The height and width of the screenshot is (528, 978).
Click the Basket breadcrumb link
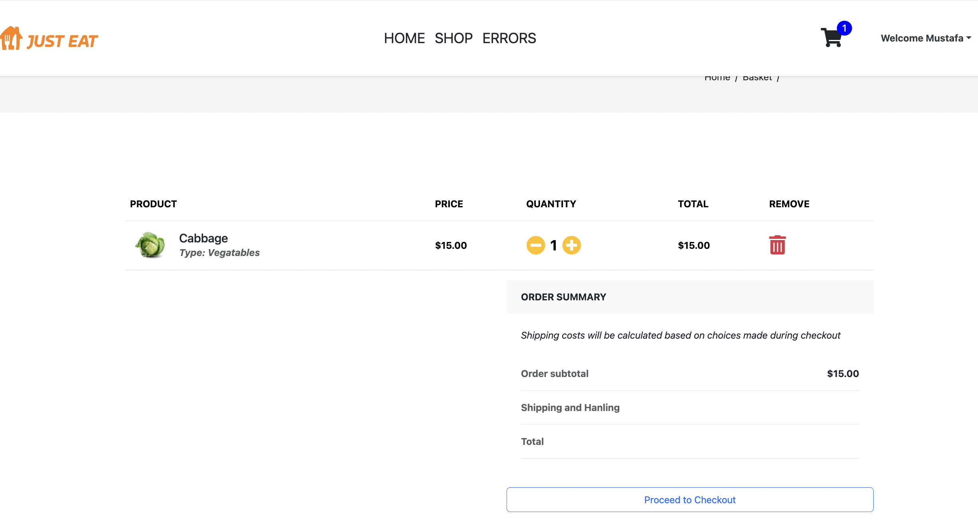point(757,79)
